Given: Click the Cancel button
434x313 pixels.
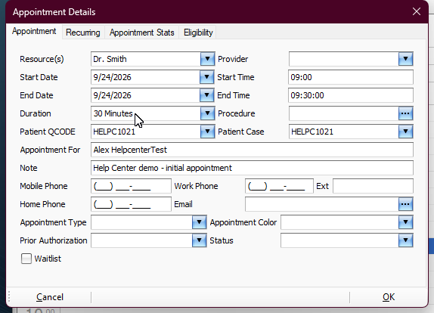Looking at the screenshot, I should (50, 297).
